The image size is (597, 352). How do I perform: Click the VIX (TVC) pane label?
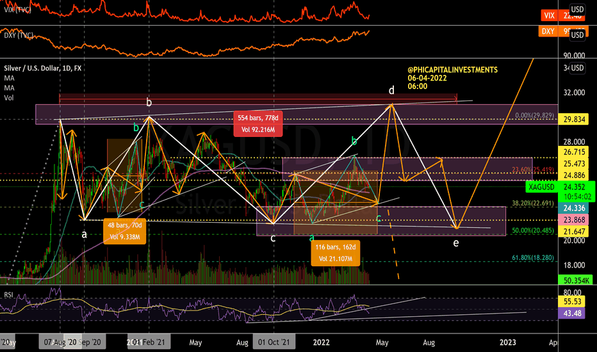click(17, 10)
